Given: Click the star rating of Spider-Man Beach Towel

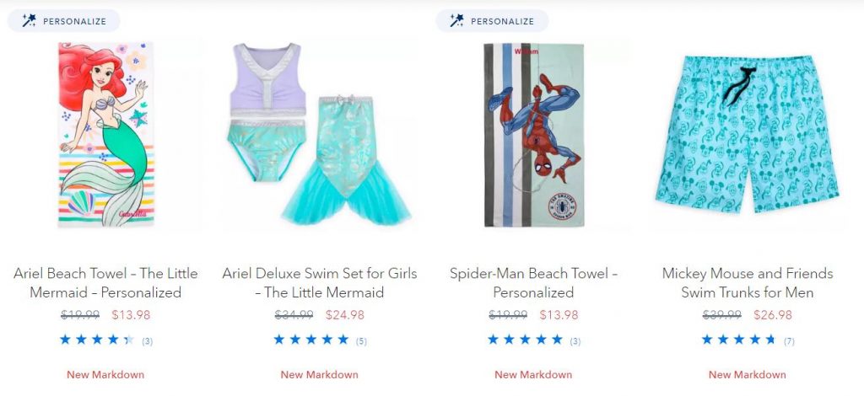Looking at the screenshot, I should coord(525,340).
